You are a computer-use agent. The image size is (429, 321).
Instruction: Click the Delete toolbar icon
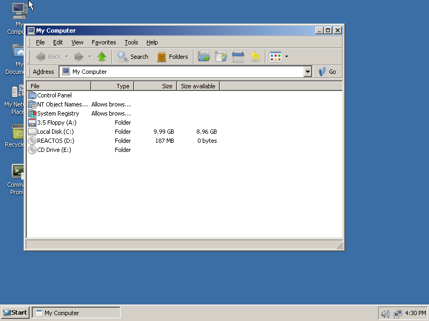point(238,57)
